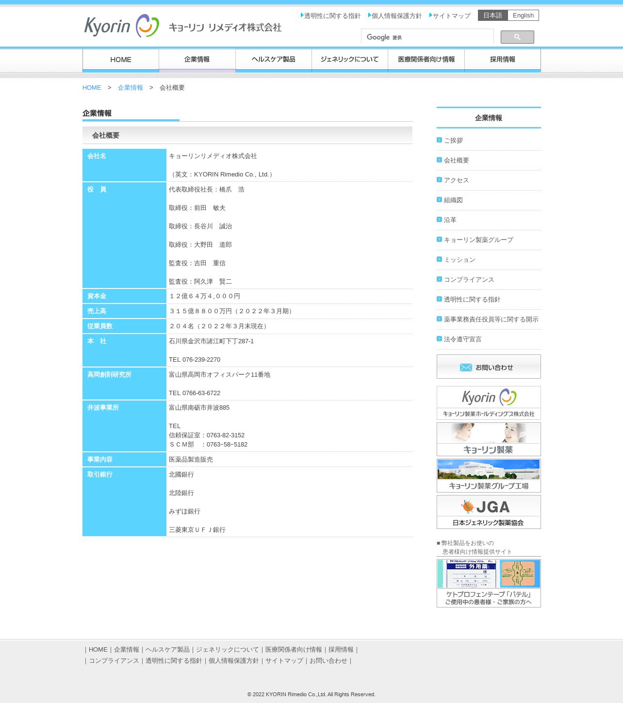This screenshot has width=623, height=703.
Task: Open 薬事業務責任役員等に関する開示 in sidebar
Action: click(491, 320)
